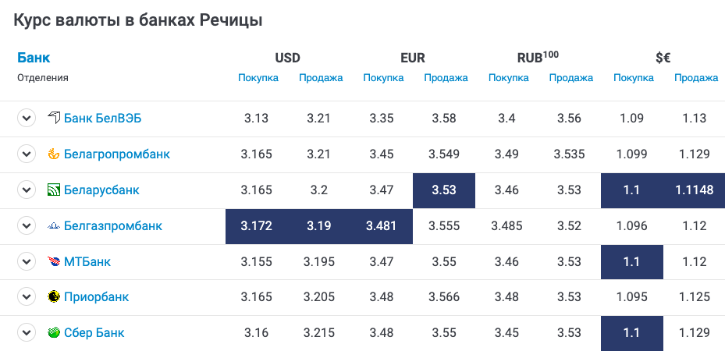Screen dimensions: 725x351
Task: Sort by USD Покупка column
Action: [x=258, y=78]
